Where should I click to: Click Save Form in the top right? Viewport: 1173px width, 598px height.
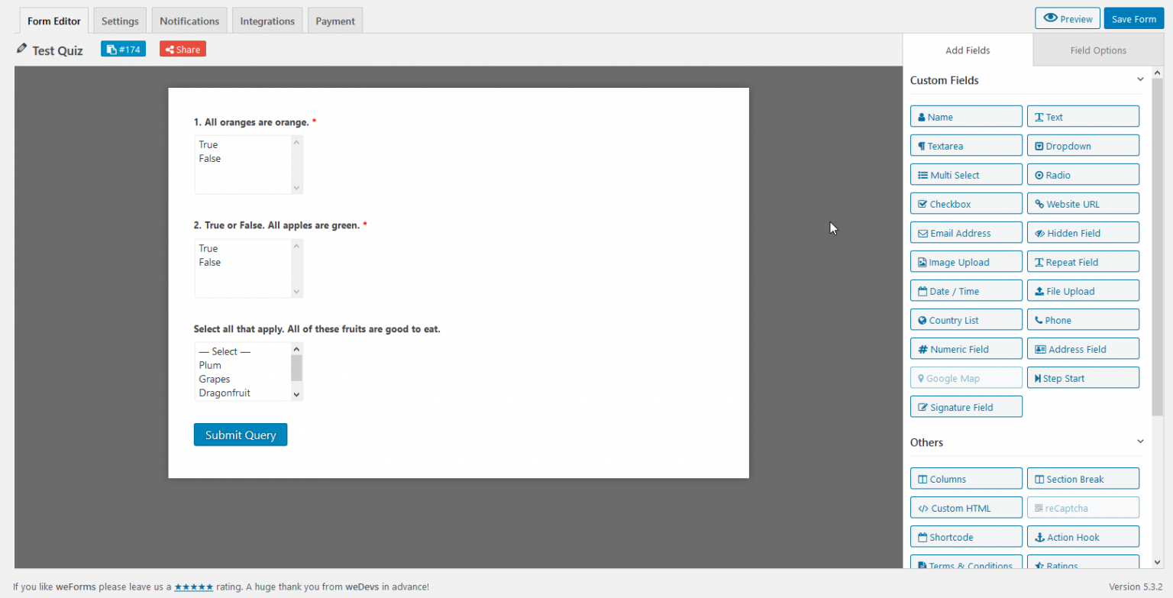[1133, 18]
